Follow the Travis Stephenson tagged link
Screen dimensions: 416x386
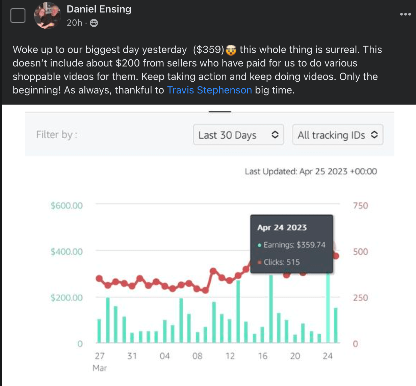[x=209, y=90]
